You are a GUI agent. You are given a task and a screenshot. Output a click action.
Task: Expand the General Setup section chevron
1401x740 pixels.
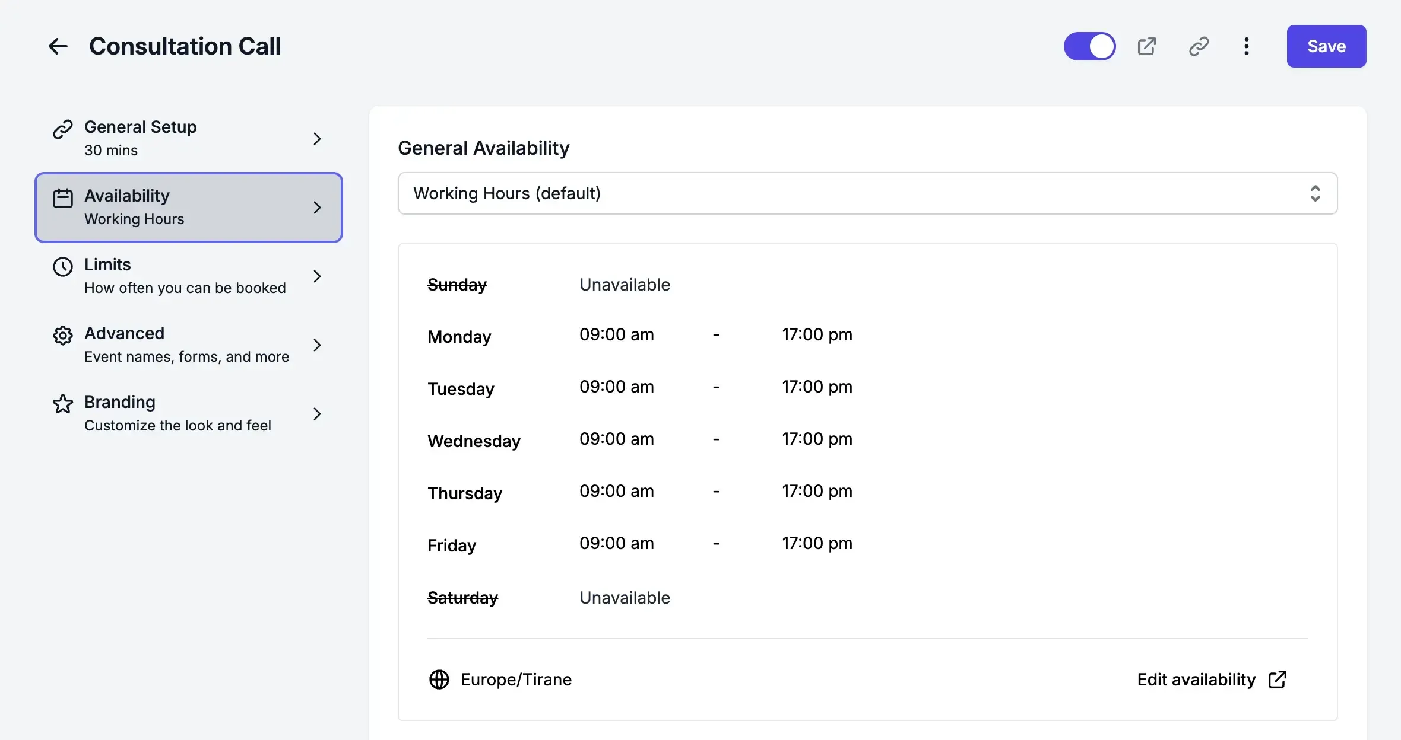318,138
